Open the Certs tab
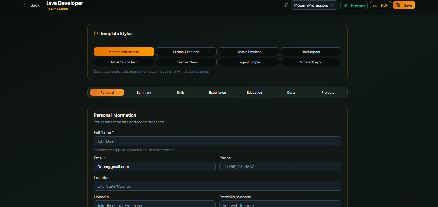The image size is (438, 207). (291, 93)
